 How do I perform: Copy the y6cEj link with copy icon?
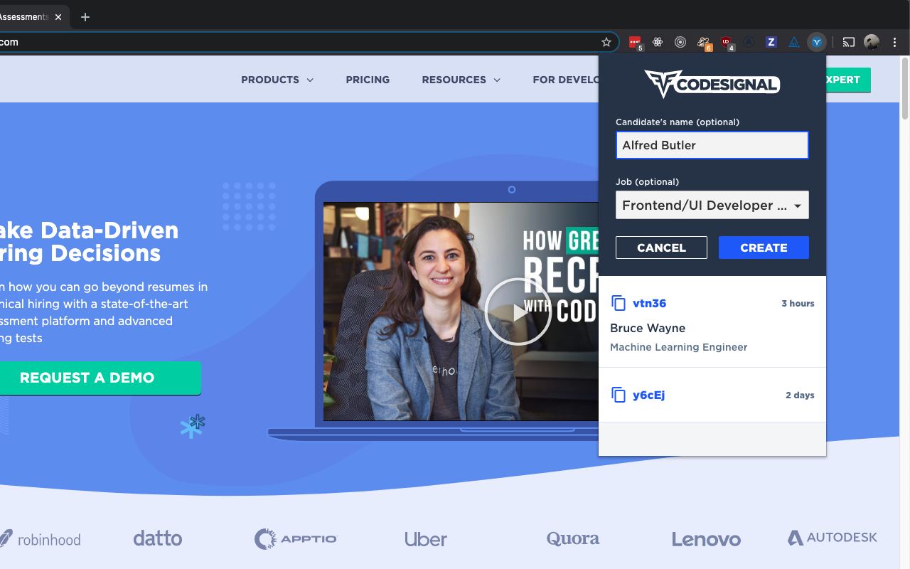pyautogui.click(x=619, y=395)
